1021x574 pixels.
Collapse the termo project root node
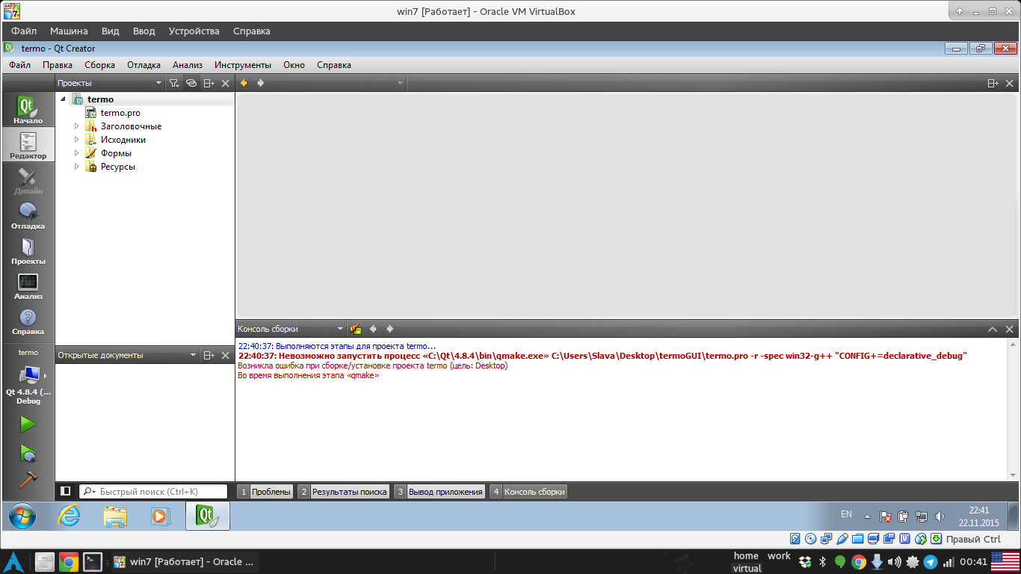[x=63, y=99]
